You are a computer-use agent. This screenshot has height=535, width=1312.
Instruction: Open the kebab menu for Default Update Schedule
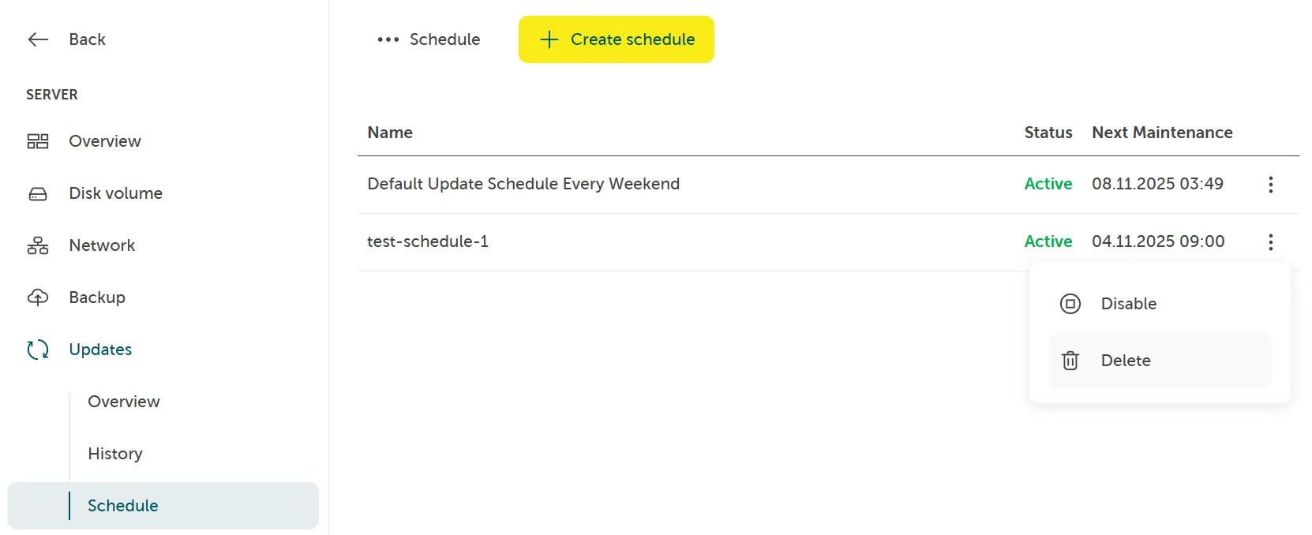[x=1271, y=184]
